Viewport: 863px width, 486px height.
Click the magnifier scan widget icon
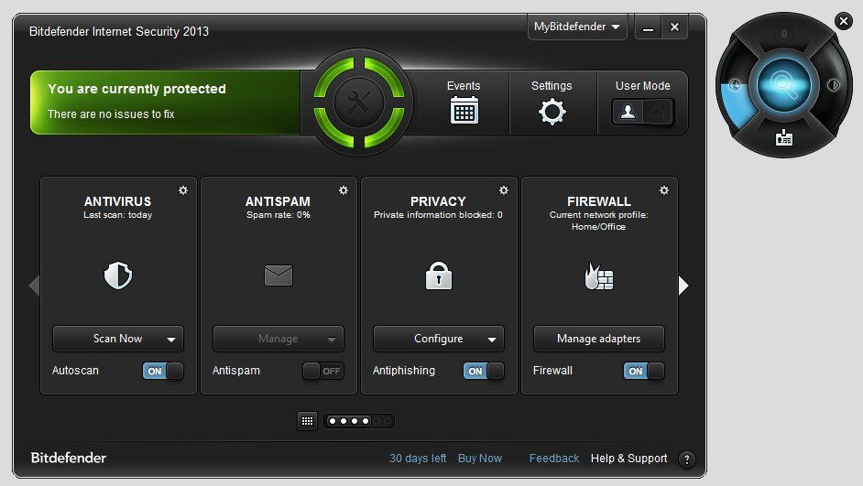click(x=783, y=86)
